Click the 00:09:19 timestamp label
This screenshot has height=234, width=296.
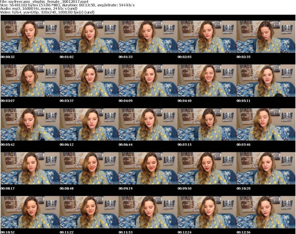[125, 188]
